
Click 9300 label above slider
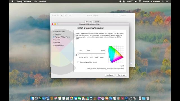(103, 51)
